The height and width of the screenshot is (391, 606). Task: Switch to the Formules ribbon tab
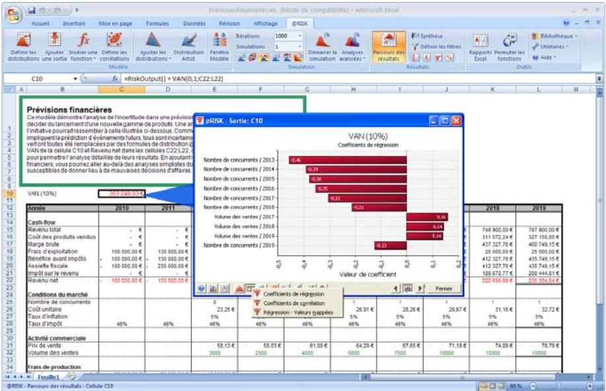(156, 22)
